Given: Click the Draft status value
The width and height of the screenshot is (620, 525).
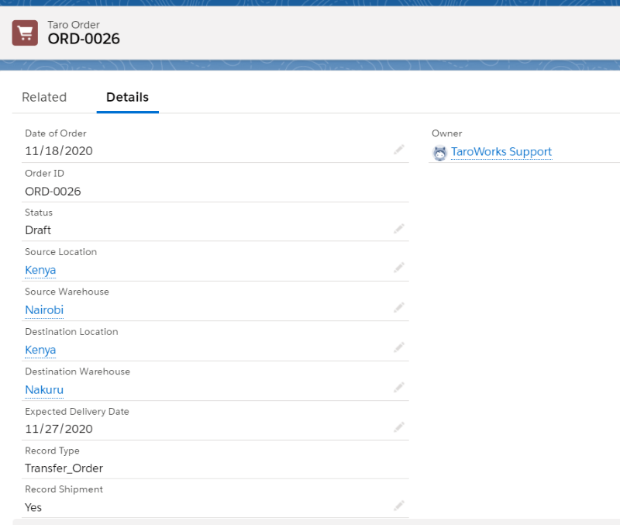Looking at the screenshot, I should (39, 230).
